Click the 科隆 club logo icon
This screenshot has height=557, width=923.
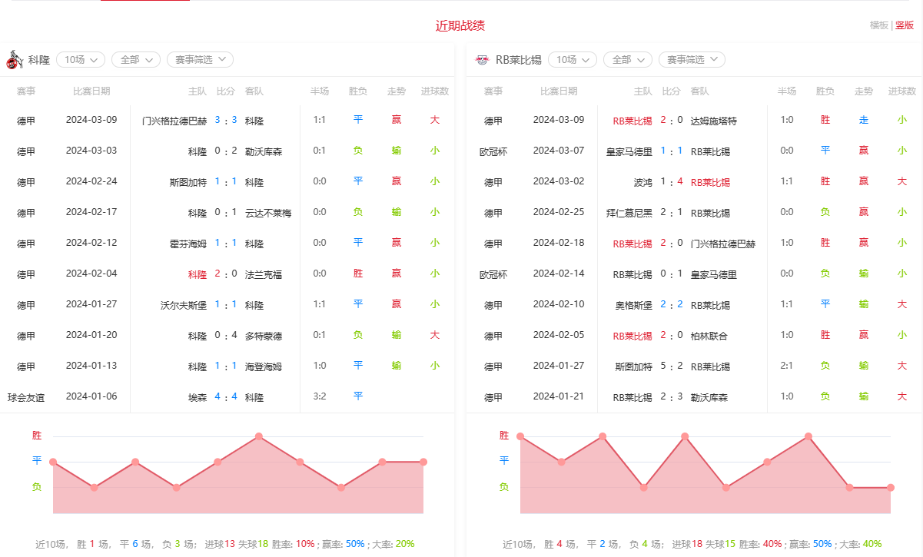(x=14, y=60)
